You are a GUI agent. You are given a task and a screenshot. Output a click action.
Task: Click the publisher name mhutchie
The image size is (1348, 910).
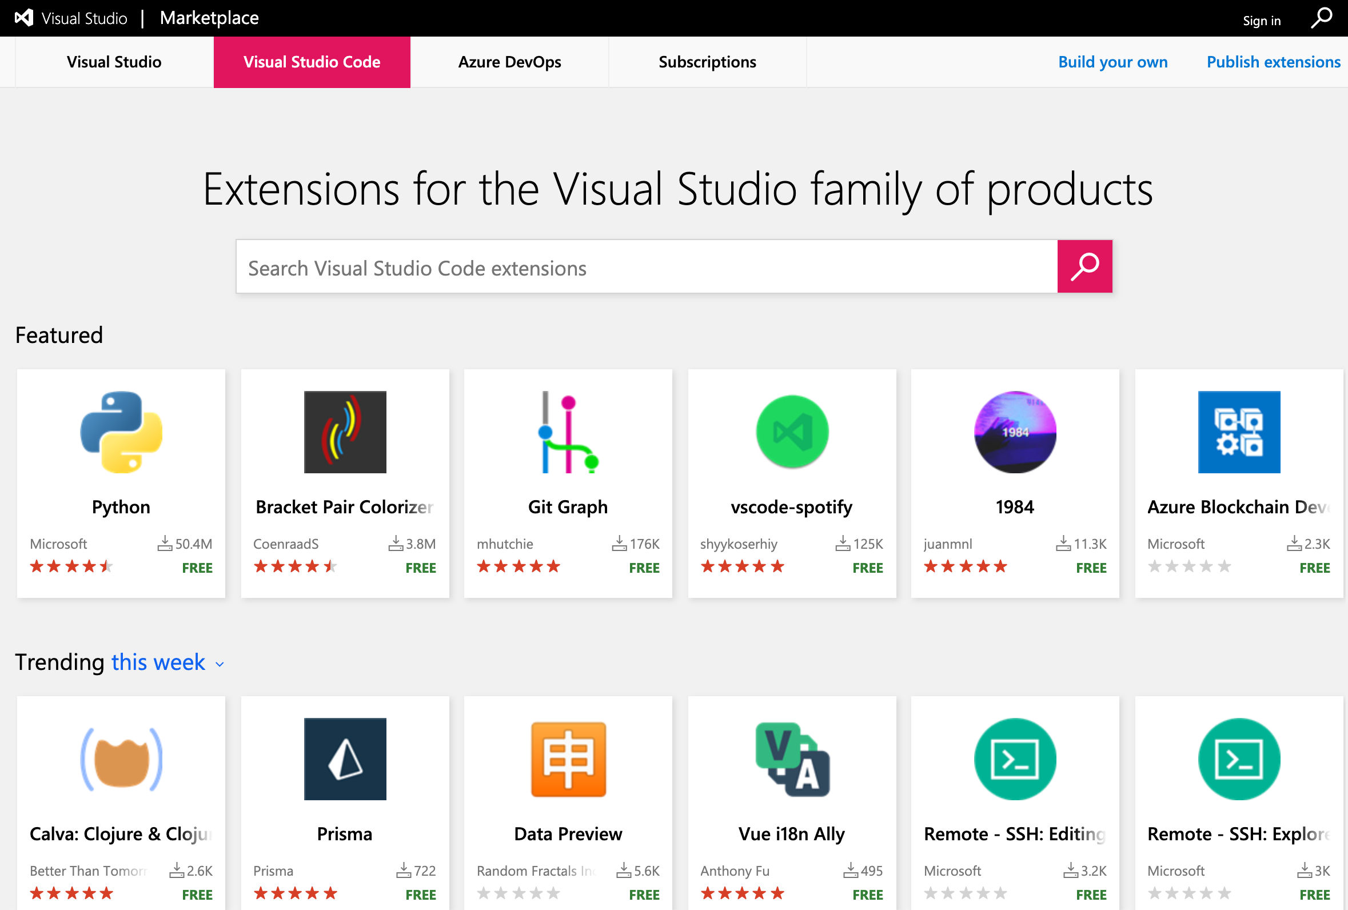point(505,544)
